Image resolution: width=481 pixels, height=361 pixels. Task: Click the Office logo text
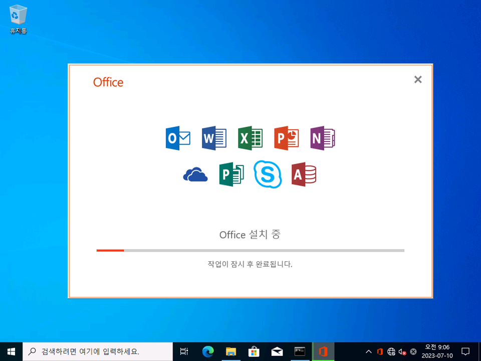(108, 82)
